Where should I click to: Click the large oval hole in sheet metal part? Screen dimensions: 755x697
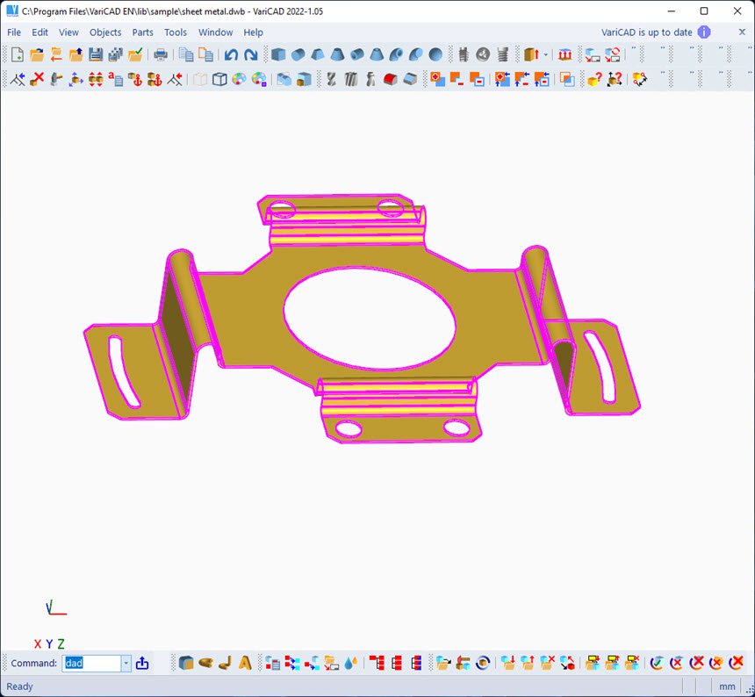point(370,319)
